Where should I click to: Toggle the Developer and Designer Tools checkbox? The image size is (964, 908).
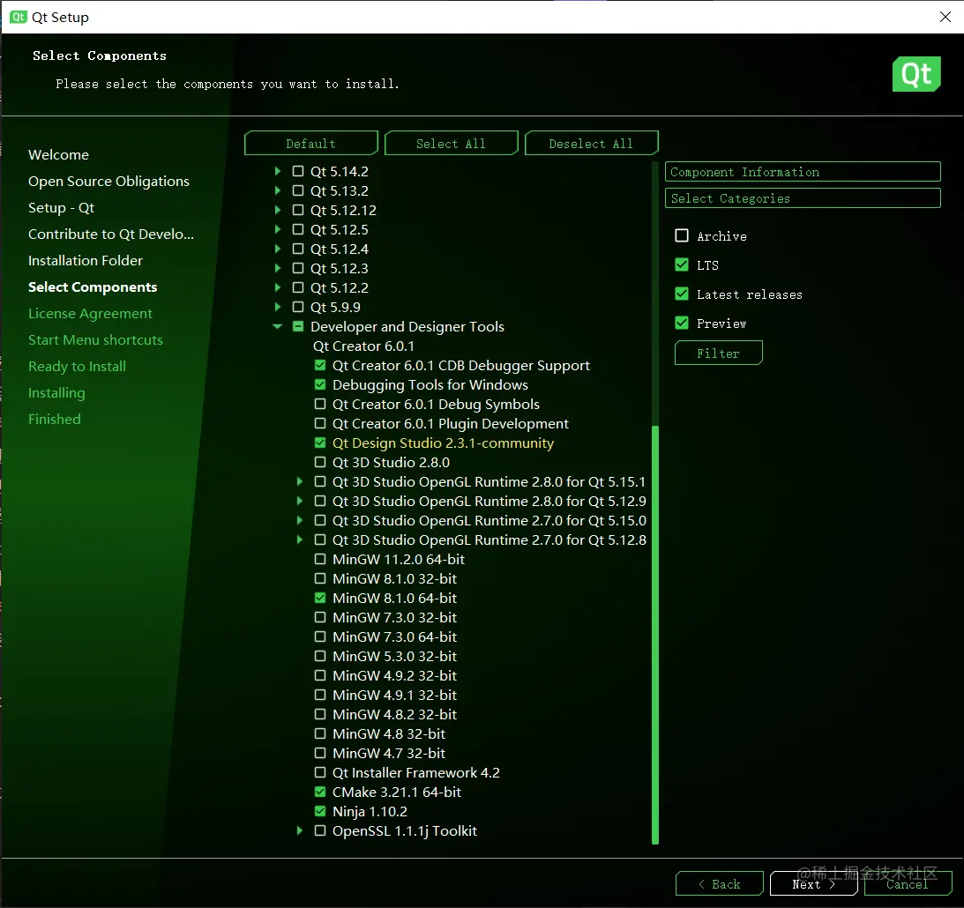click(x=298, y=326)
